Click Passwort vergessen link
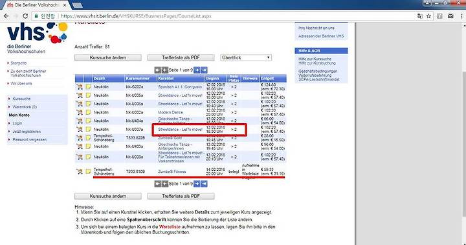 pyautogui.click(x=29, y=139)
